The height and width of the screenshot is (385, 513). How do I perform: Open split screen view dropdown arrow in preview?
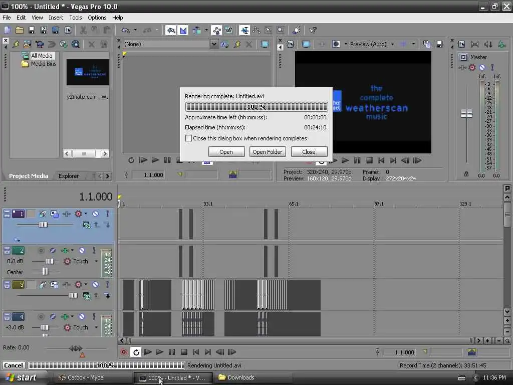pos(346,44)
